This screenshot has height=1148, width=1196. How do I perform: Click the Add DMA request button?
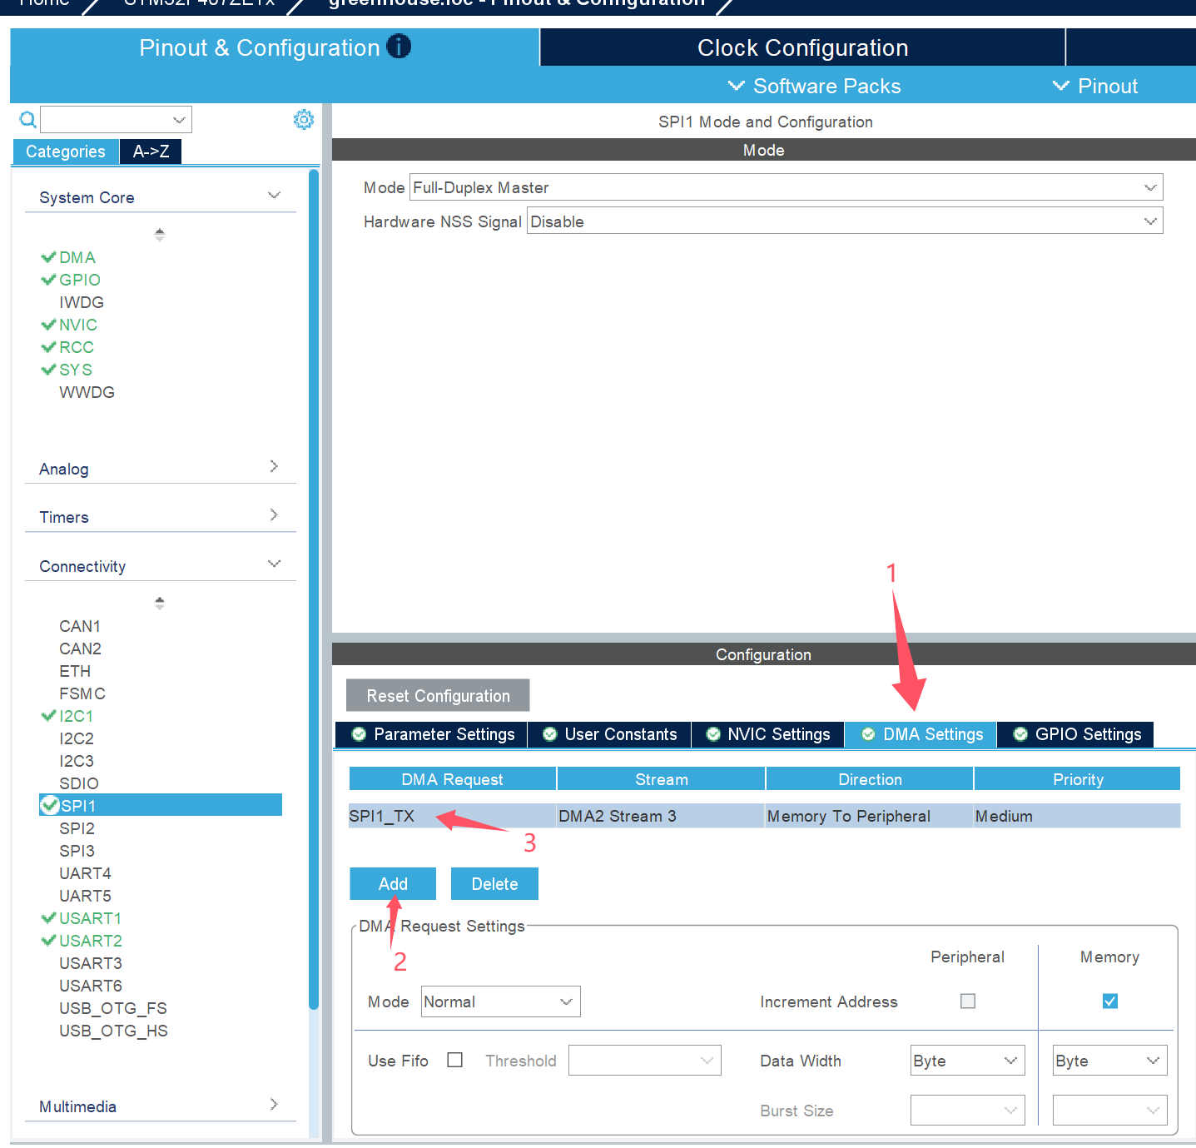(x=393, y=884)
